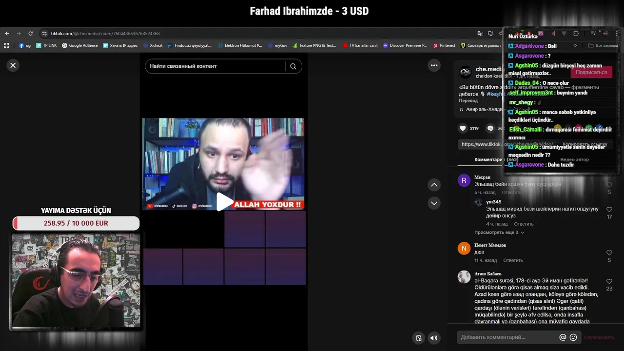Open the Texture PNG bookmark
Image resolution: width=624 pixels, height=351 pixels.
point(314,45)
